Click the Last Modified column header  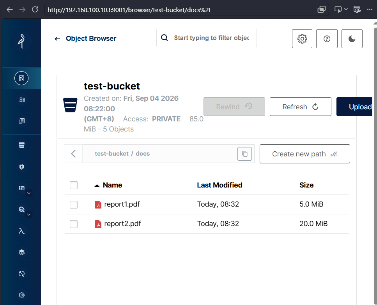coord(219,185)
